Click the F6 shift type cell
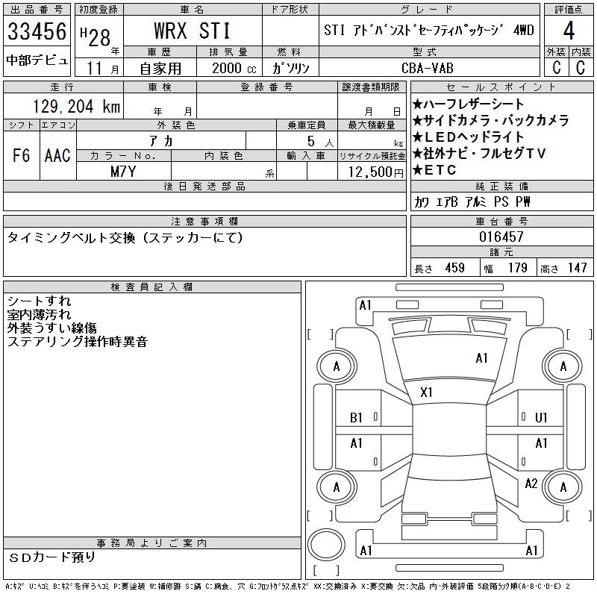The image size is (597, 597). click(22, 154)
